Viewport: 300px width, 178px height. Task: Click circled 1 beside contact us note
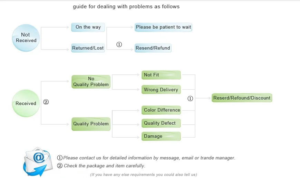(x=60, y=158)
